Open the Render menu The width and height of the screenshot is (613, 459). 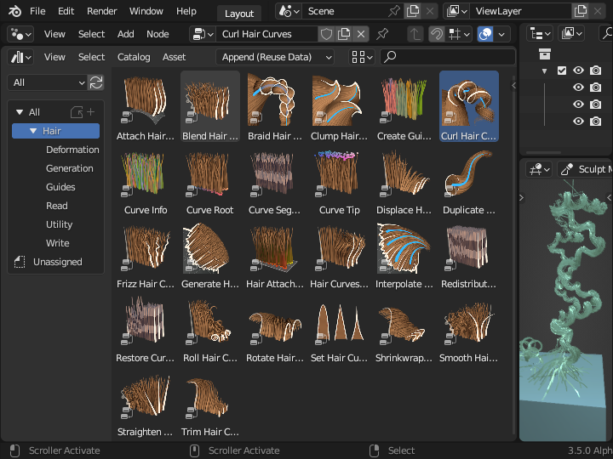(x=101, y=11)
